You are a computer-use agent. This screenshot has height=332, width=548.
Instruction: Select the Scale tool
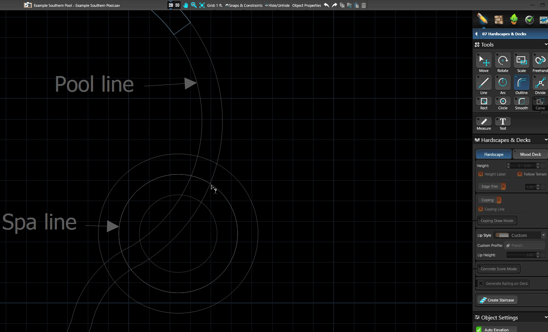click(521, 61)
